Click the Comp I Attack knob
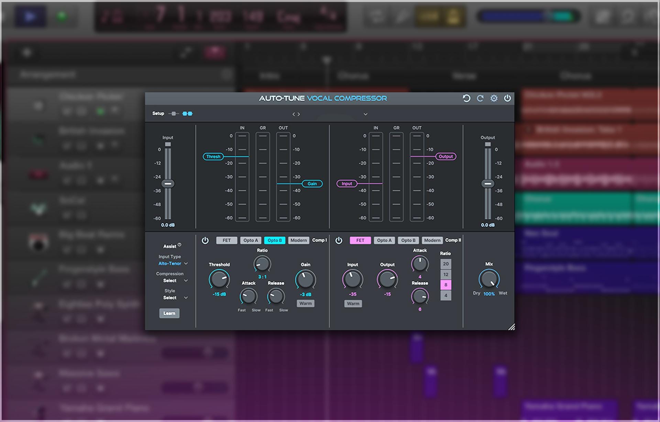This screenshot has width=660, height=422. [249, 296]
